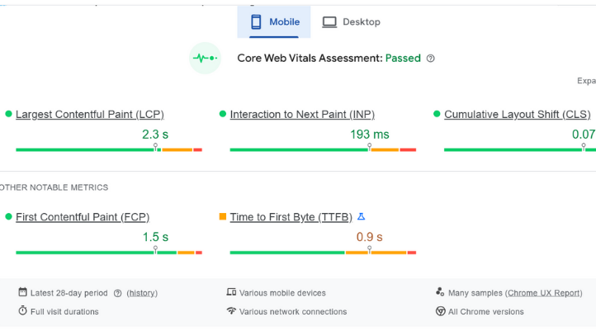Click the samples icon near Many samples

tap(441, 292)
